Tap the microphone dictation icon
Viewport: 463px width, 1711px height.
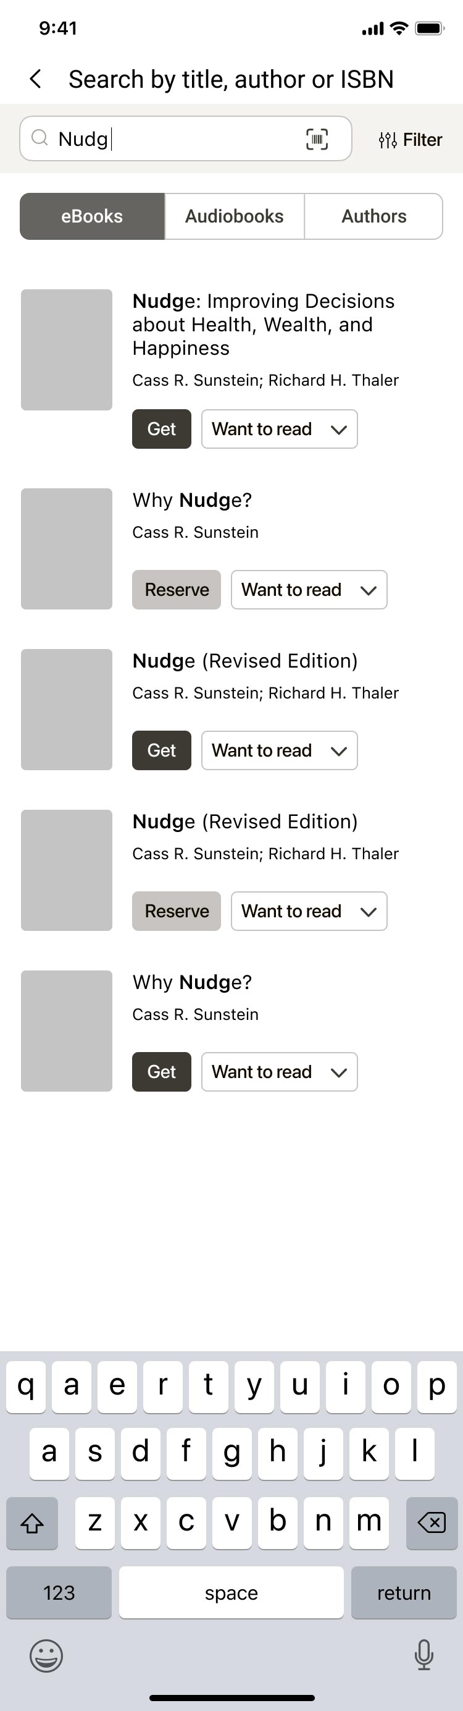pyautogui.click(x=423, y=1655)
